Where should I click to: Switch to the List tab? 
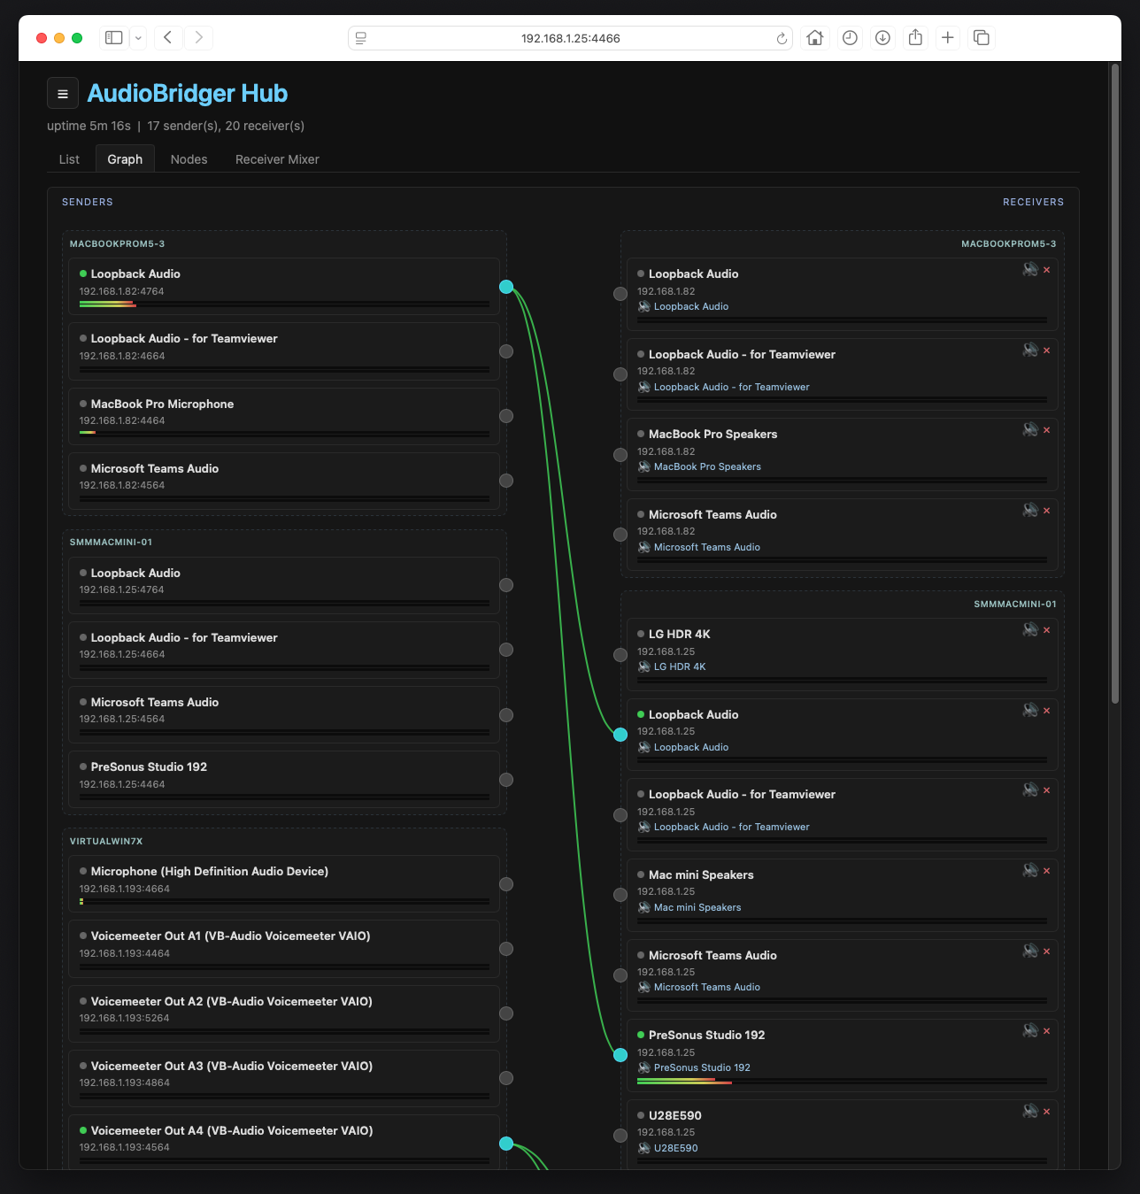pos(69,159)
